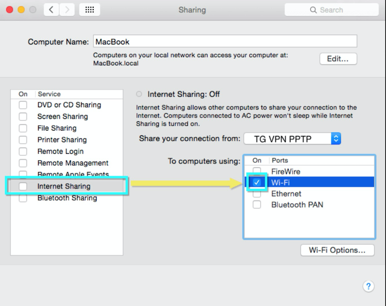Click the help question mark button

pyautogui.click(x=368, y=286)
